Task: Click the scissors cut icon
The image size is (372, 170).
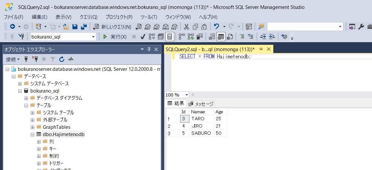Action: coord(186,27)
